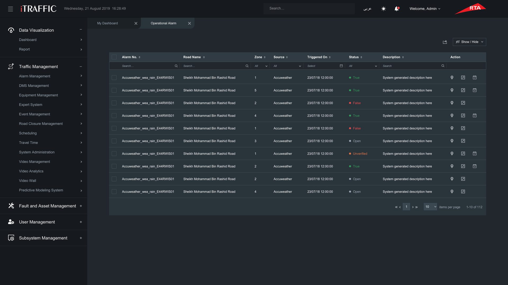Click calendar icon in the first alarm row
The height and width of the screenshot is (285, 508).
tap(475, 78)
